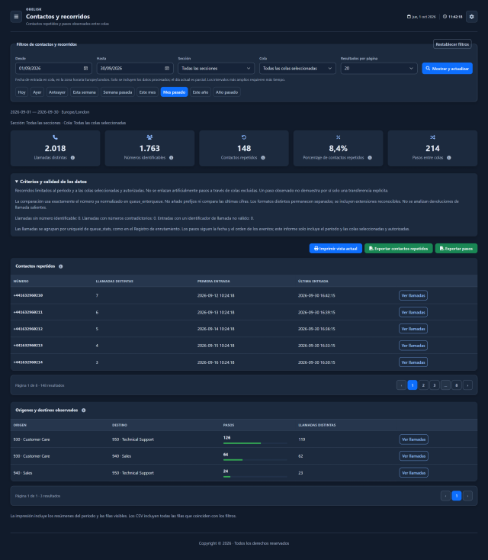The image size is (488, 560).
Task: Open settings gear in header
Action: (471, 17)
